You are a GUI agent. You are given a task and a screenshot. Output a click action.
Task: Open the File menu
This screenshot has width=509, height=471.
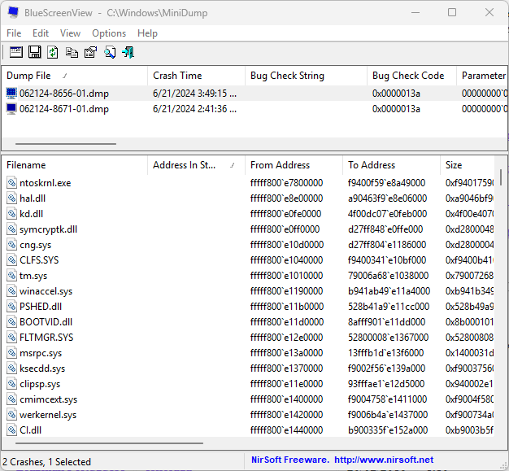14,33
